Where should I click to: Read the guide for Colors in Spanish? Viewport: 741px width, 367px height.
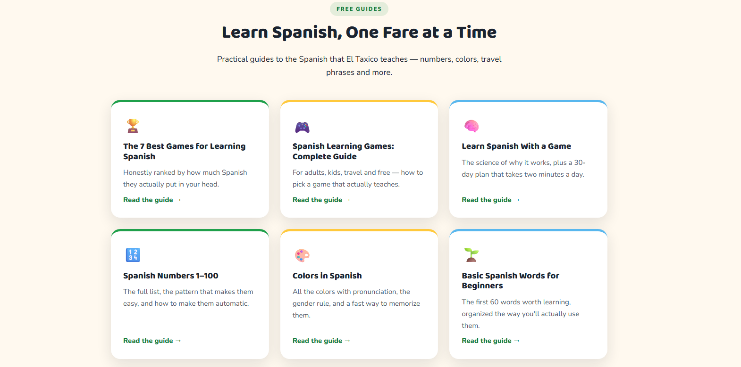321,341
